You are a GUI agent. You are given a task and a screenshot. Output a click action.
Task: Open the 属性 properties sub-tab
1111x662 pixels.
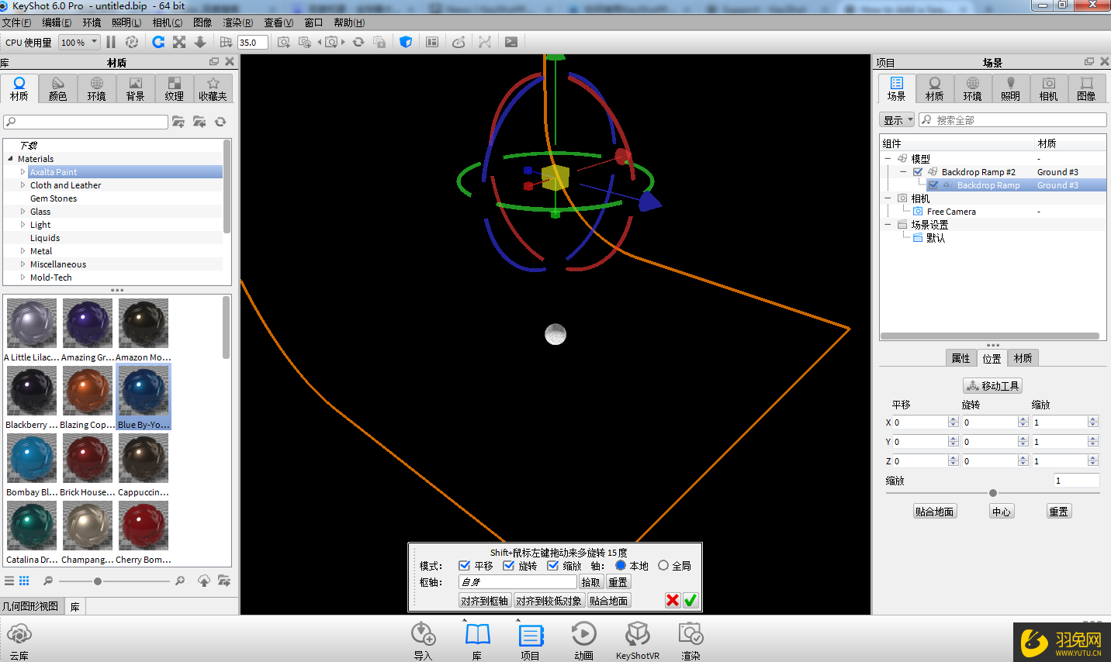[960, 358]
